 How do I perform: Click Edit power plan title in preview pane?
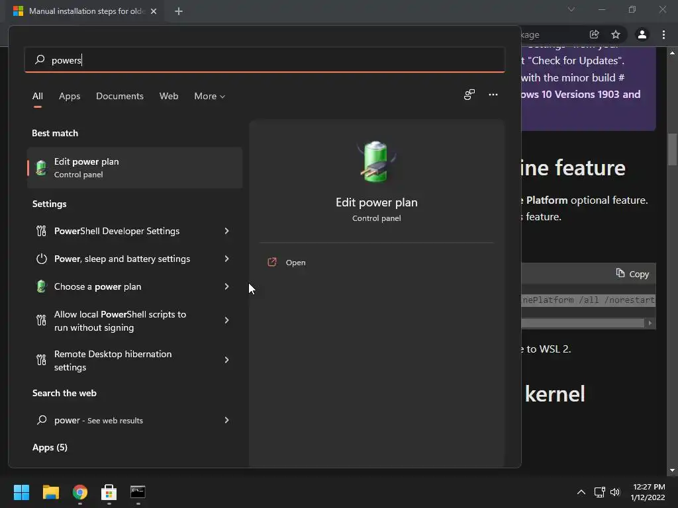[377, 202]
